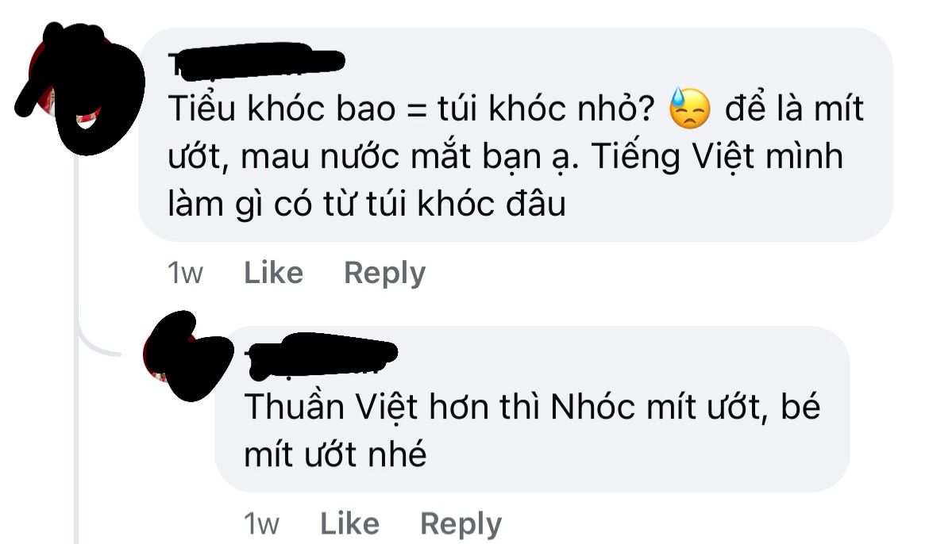Open the first commenter's blacked-out avatar

pyautogui.click(x=79, y=87)
